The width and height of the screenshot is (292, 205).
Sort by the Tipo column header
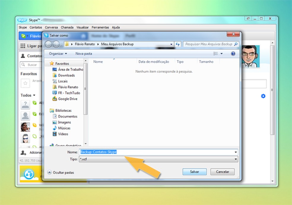(180, 62)
